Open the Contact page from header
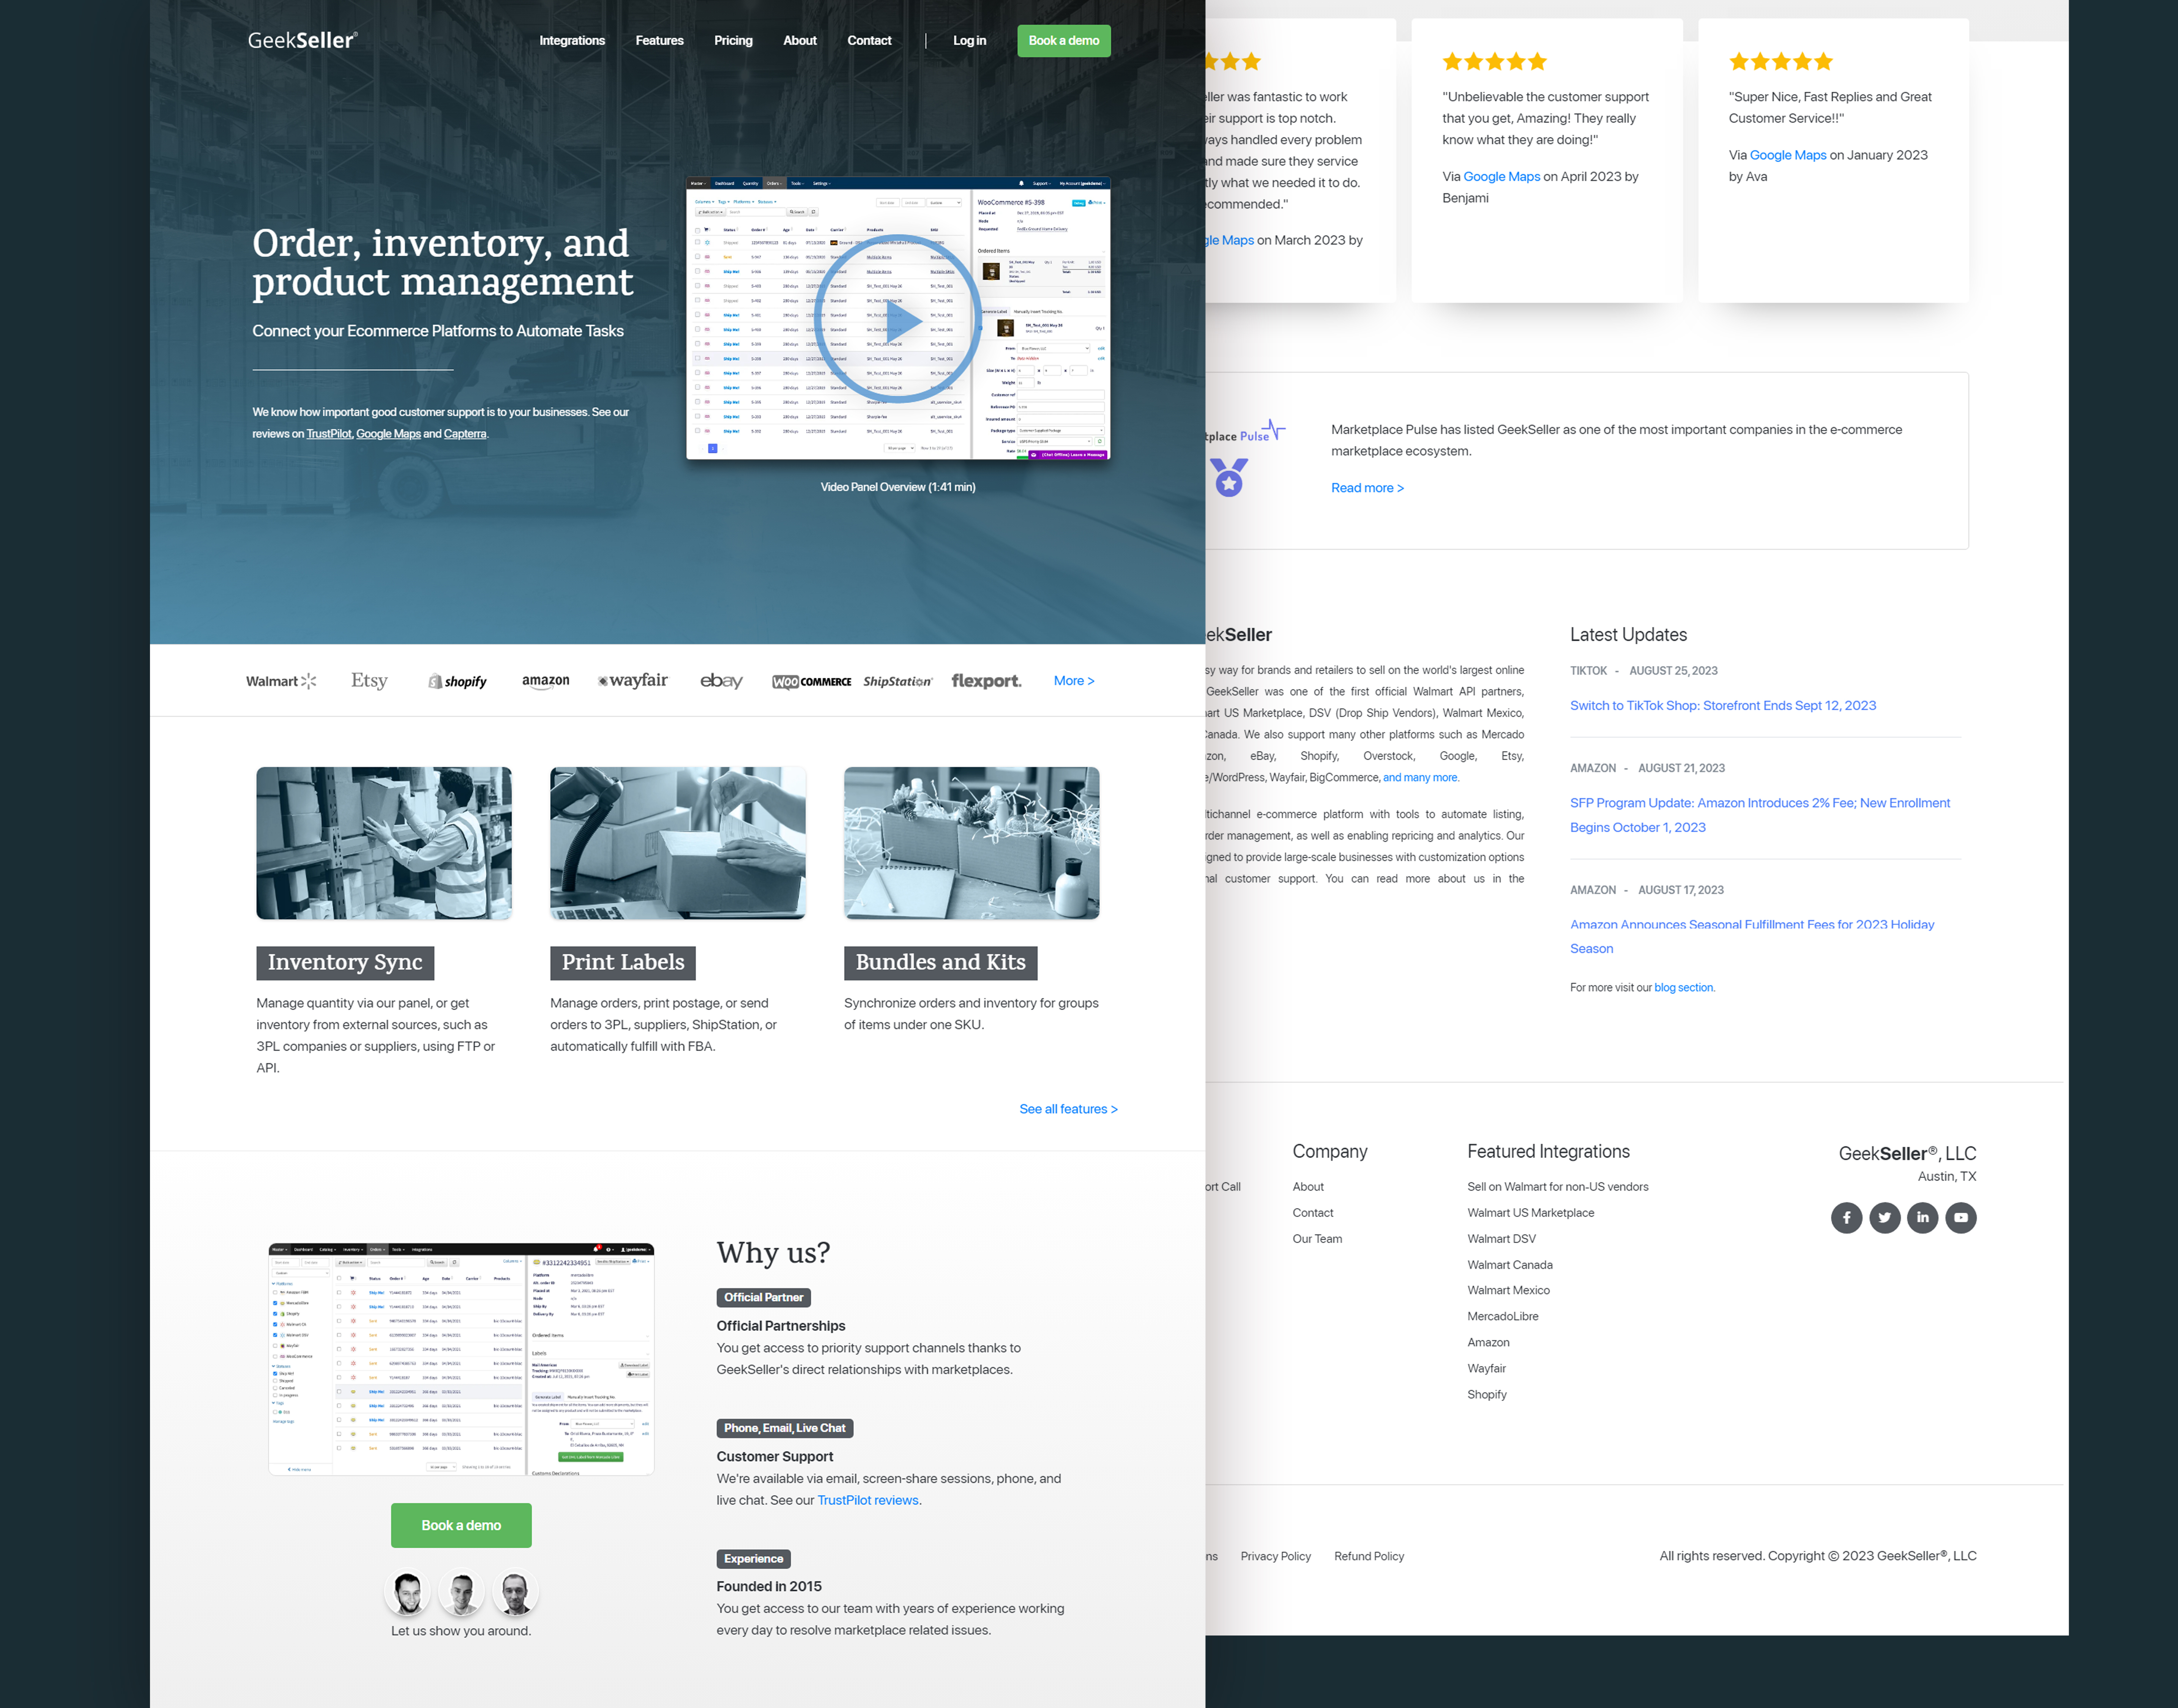This screenshot has width=2178, height=1708. tap(869, 41)
